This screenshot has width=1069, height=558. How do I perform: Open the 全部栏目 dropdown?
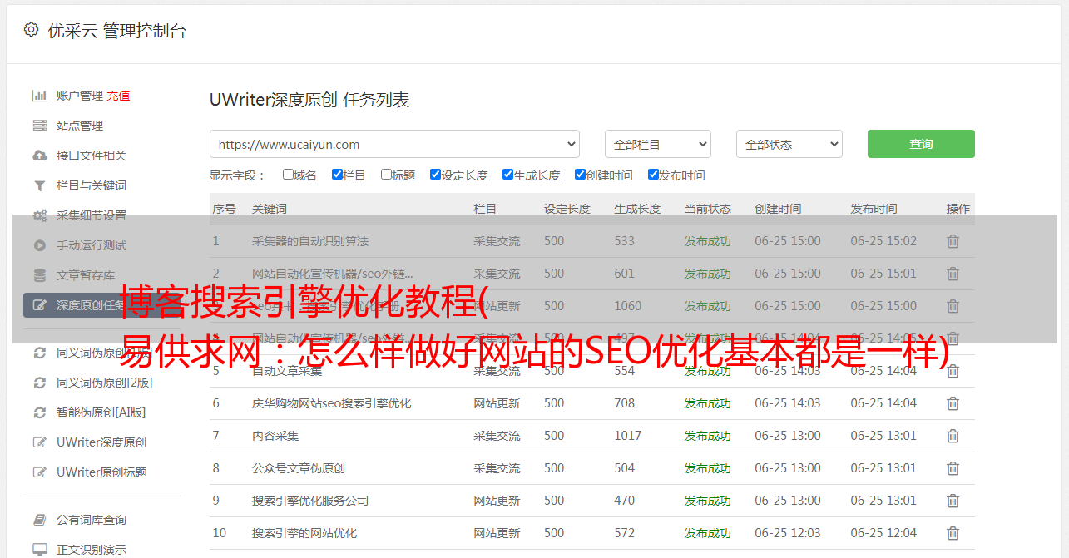pos(657,144)
